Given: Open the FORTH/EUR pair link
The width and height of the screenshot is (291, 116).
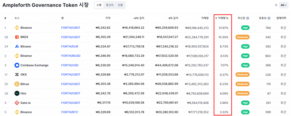Looking at the screenshot, I should click(70, 47).
